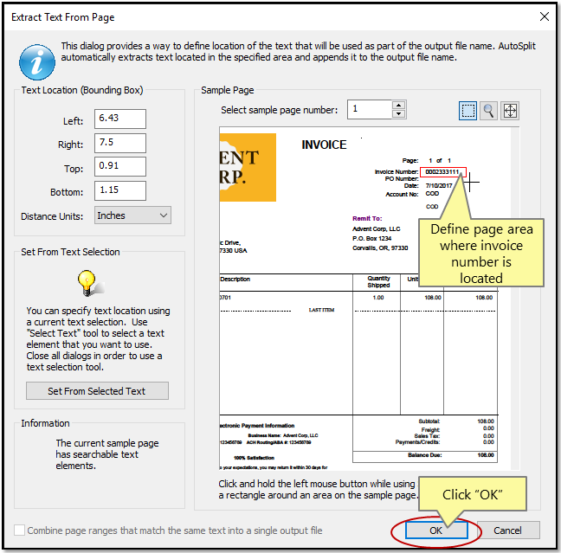Viewport: 561px width, 553px height.
Task: Decrease sample page number with down arrow
Action: tap(398, 114)
